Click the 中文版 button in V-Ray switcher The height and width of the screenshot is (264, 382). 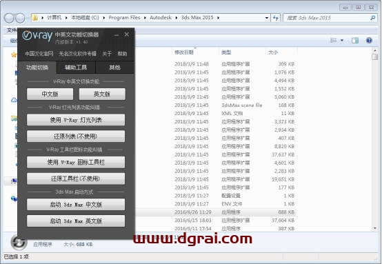click(50, 94)
